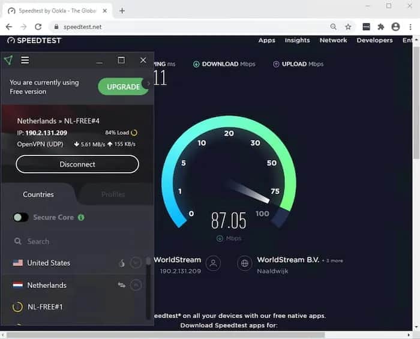
Task: Go forward in the browser
Action: tap(23, 27)
